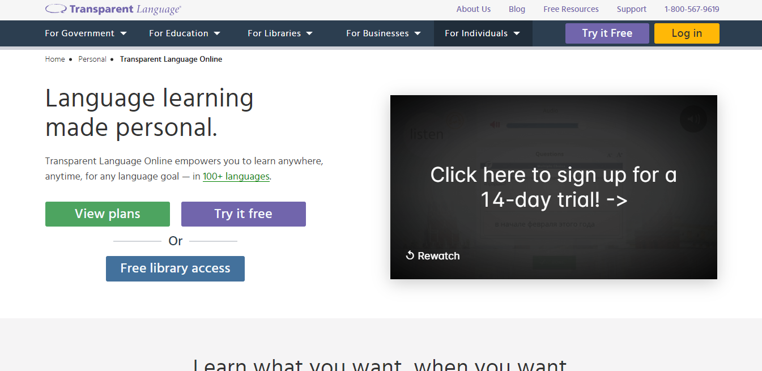Select the Free library access button

(x=175, y=268)
